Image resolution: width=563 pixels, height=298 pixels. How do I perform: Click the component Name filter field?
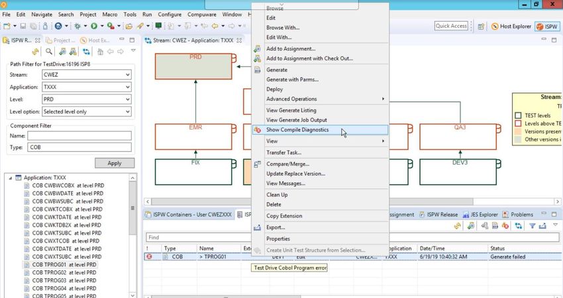79,135
